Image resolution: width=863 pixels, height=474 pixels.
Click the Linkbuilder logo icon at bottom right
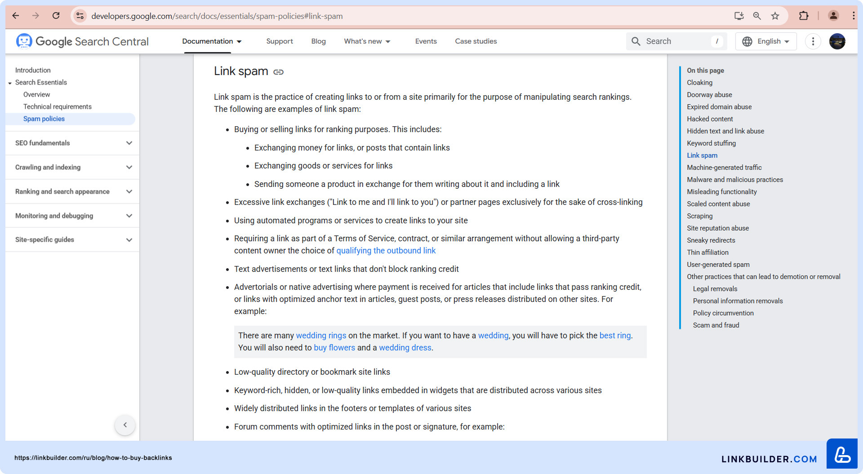pos(842,454)
